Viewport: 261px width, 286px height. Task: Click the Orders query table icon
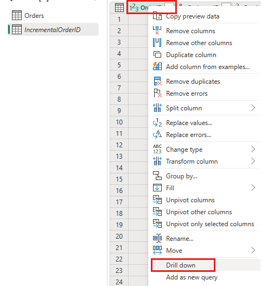(x=17, y=15)
